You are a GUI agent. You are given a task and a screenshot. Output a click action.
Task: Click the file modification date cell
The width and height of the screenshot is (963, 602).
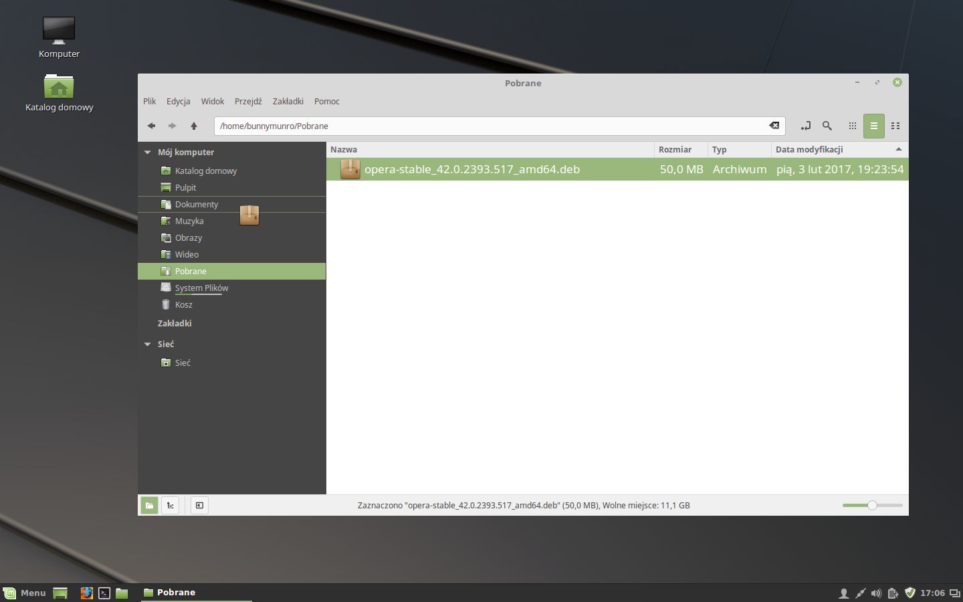click(x=840, y=170)
